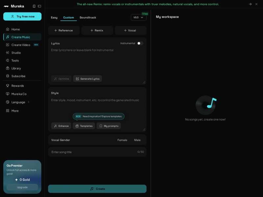
Task: Toggle the Instrumental switch on
Action: tap(140, 43)
